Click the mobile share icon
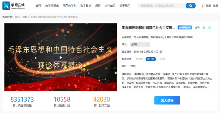Screen dimensions: 220x113 203,28
